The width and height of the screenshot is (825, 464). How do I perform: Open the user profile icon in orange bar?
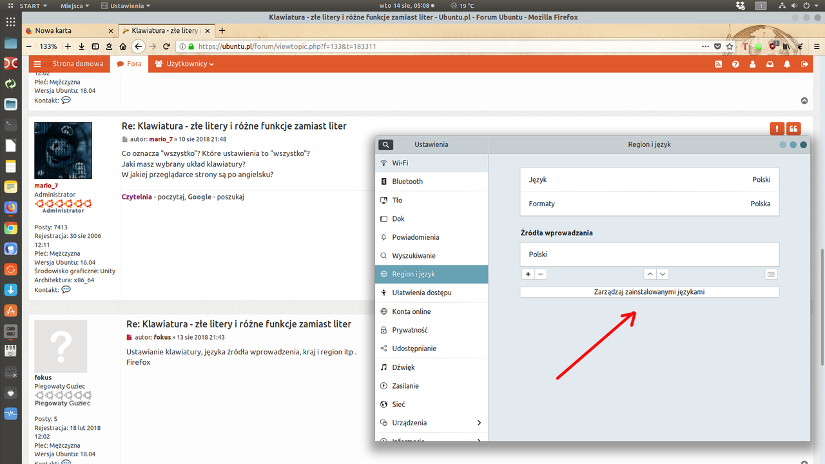point(753,64)
